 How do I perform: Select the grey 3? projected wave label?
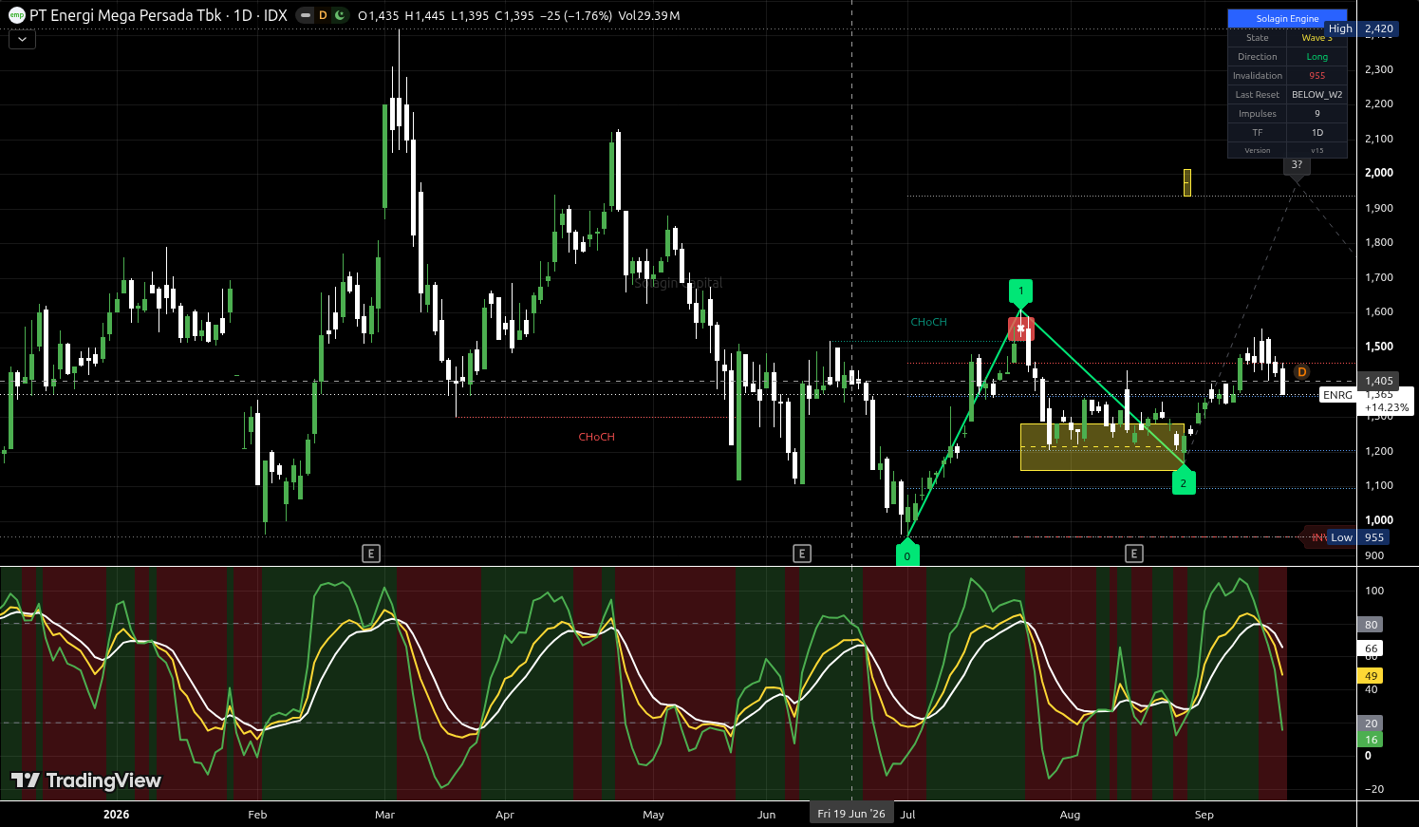click(x=1297, y=166)
